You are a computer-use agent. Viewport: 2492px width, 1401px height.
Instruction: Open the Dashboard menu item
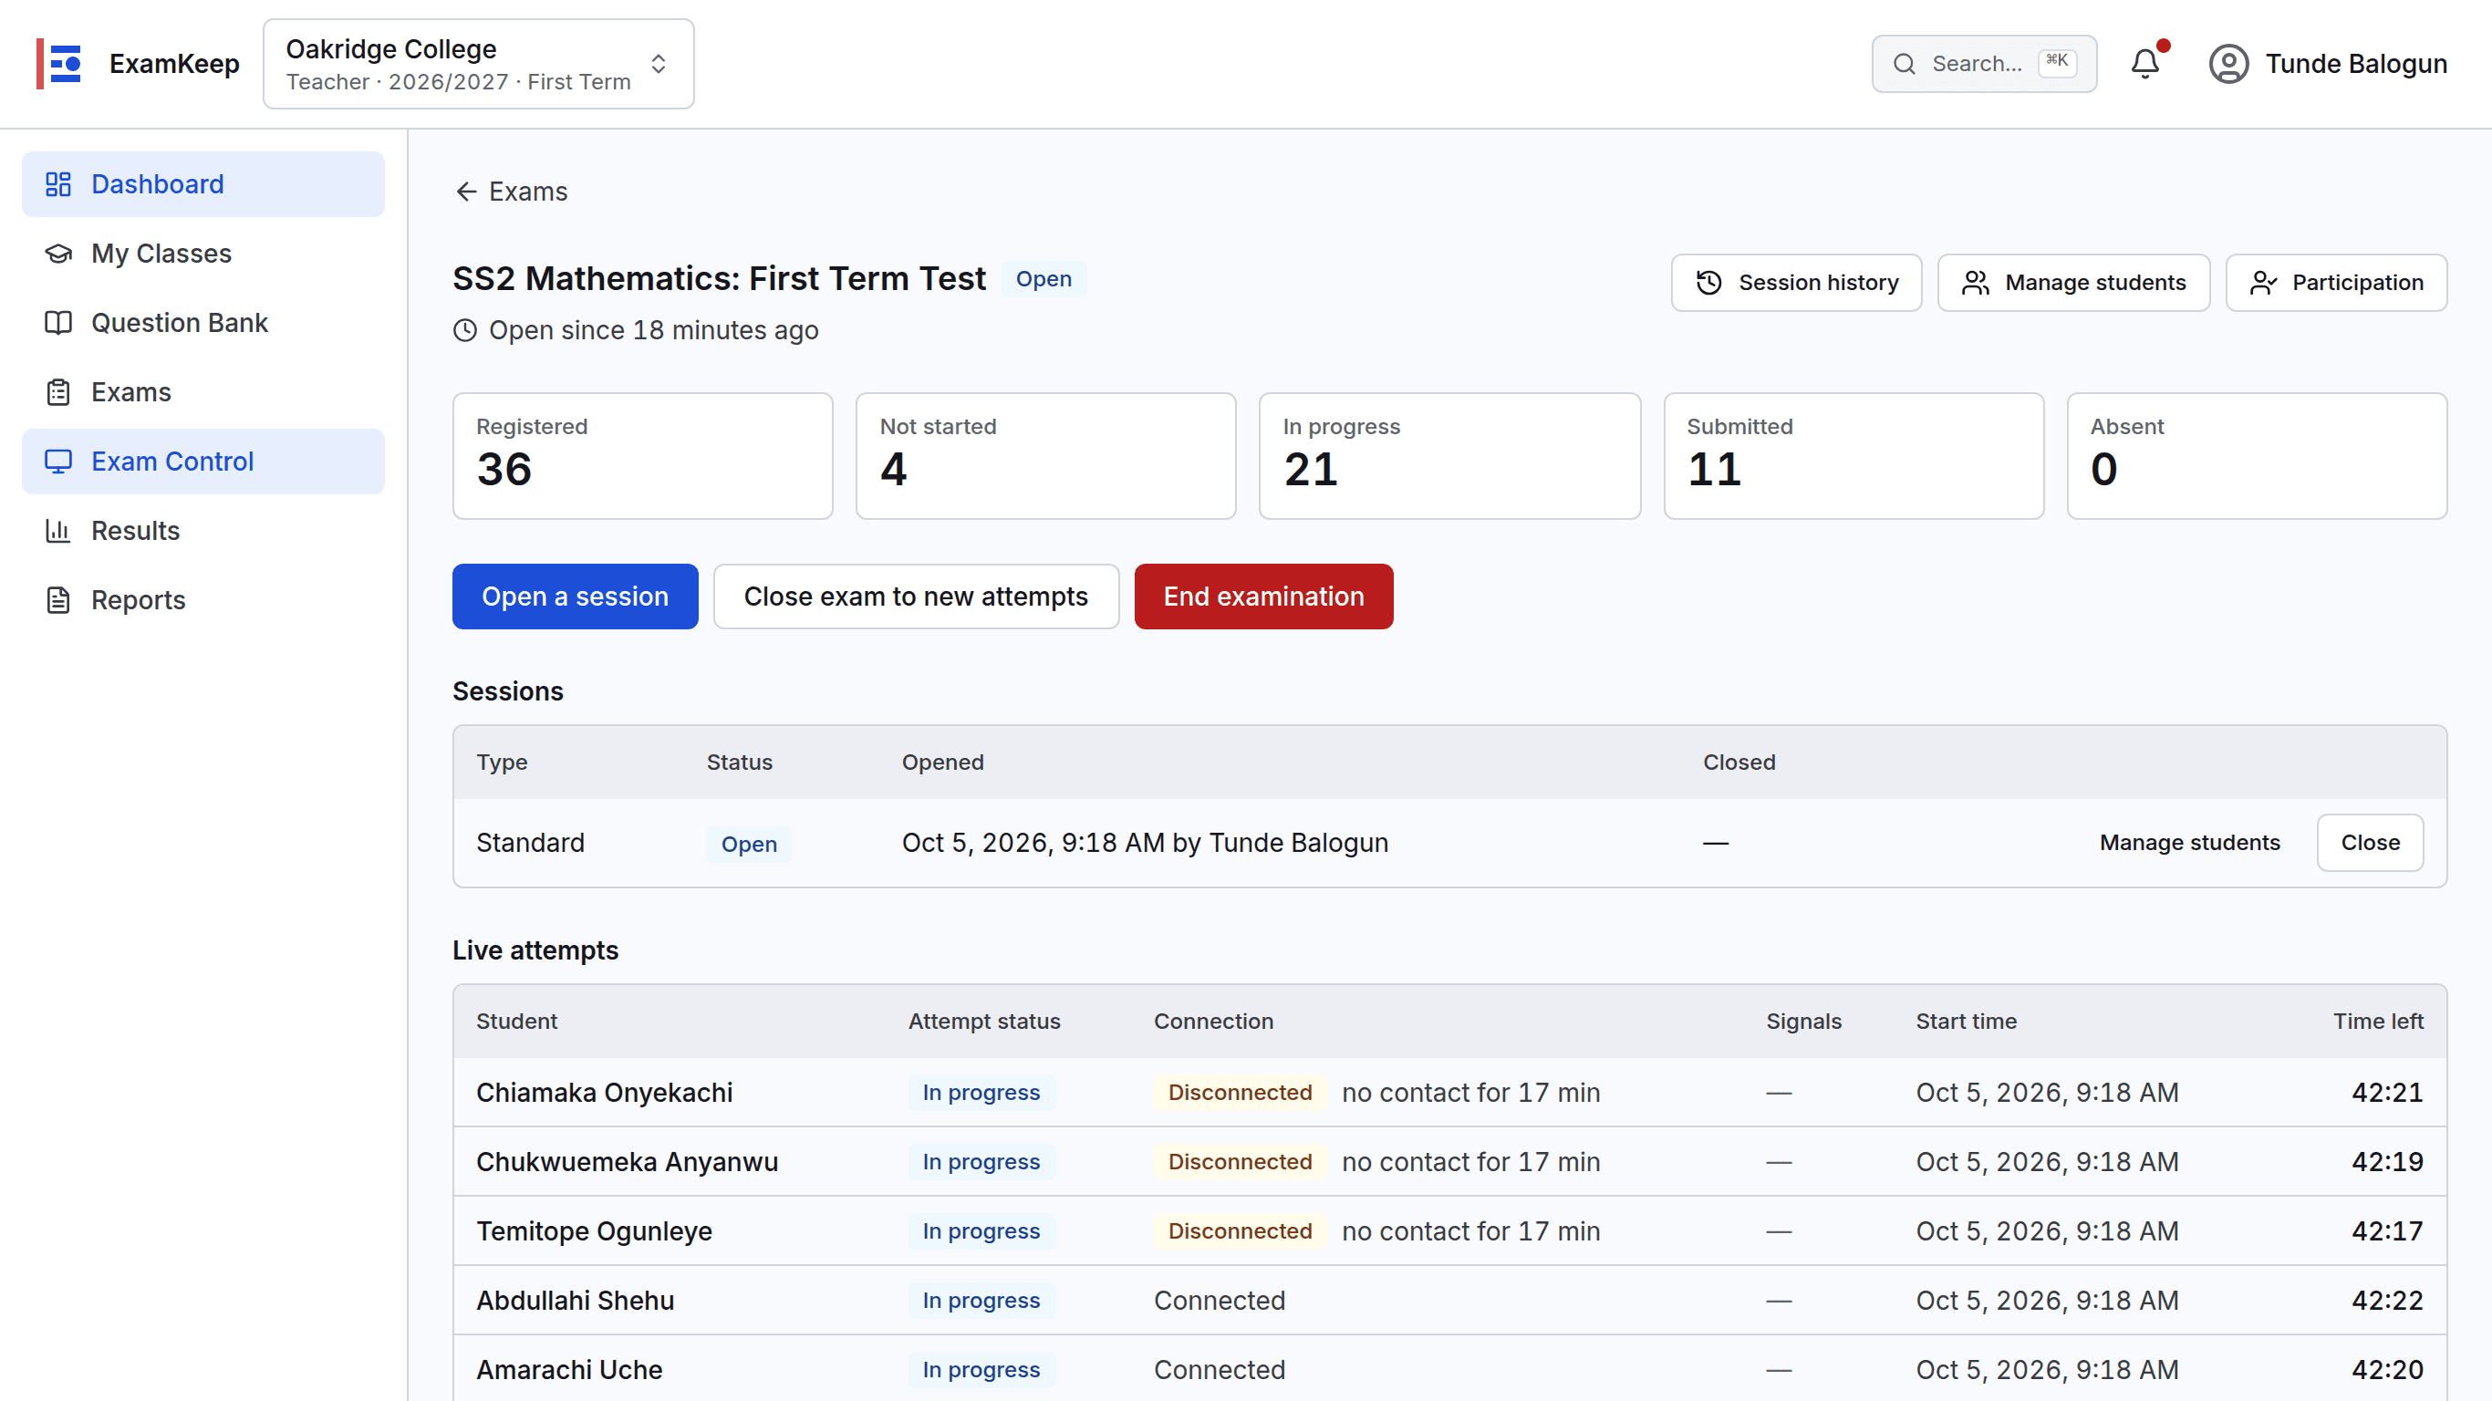tap(203, 184)
